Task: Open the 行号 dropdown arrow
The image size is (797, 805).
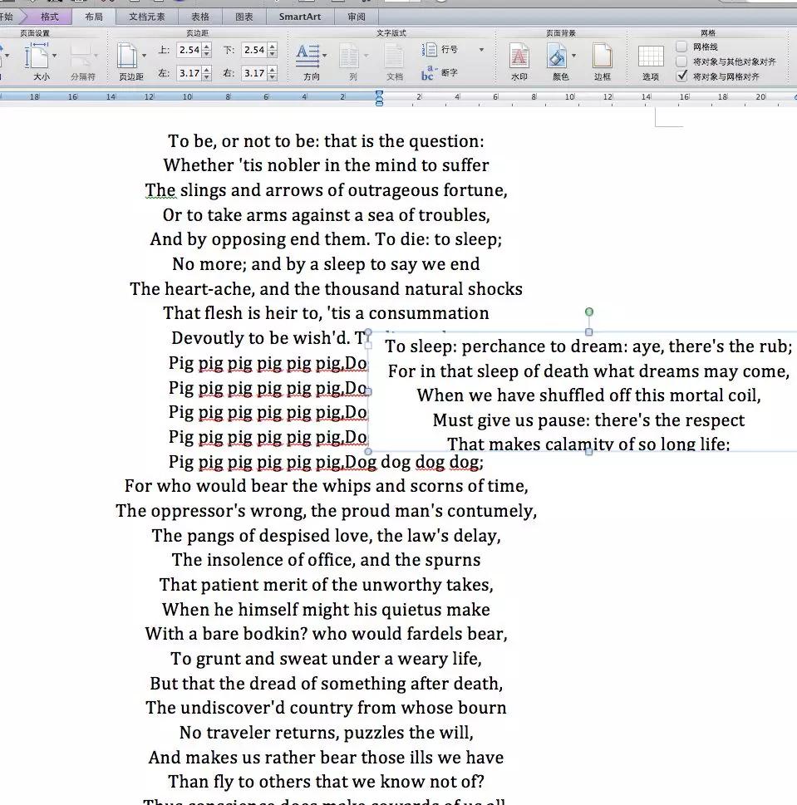Action: coord(481,50)
